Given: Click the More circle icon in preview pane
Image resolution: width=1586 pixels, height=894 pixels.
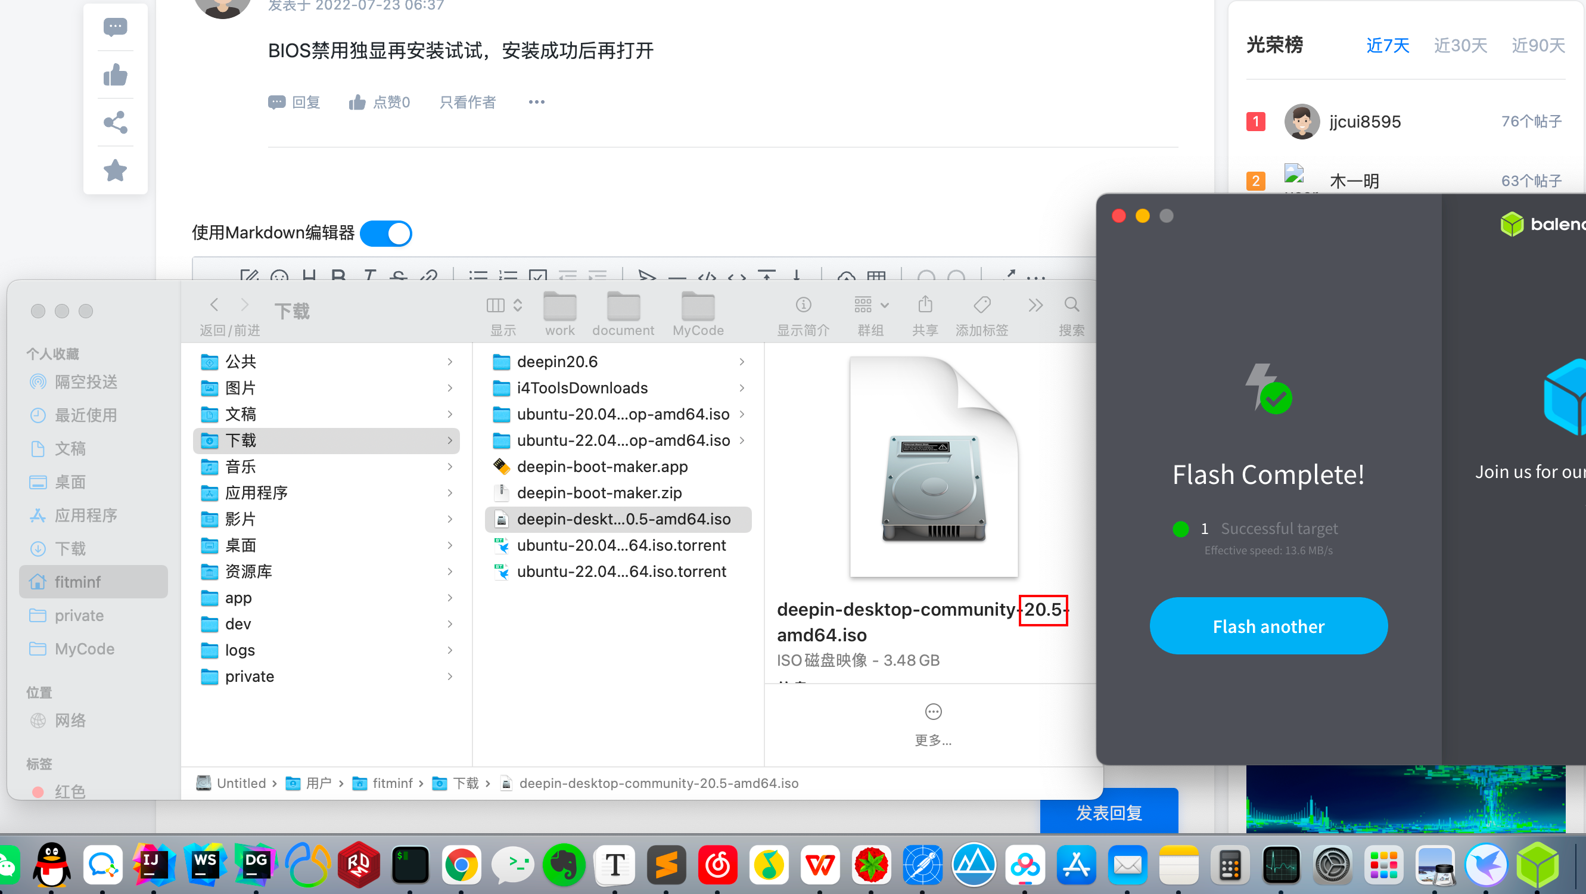Looking at the screenshot, I should [x=933, y=712].
